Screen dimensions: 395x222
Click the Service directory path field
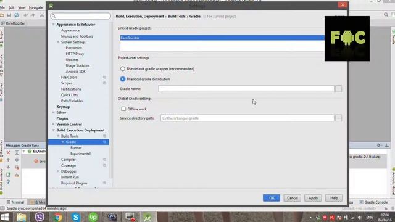click(247, 118)
